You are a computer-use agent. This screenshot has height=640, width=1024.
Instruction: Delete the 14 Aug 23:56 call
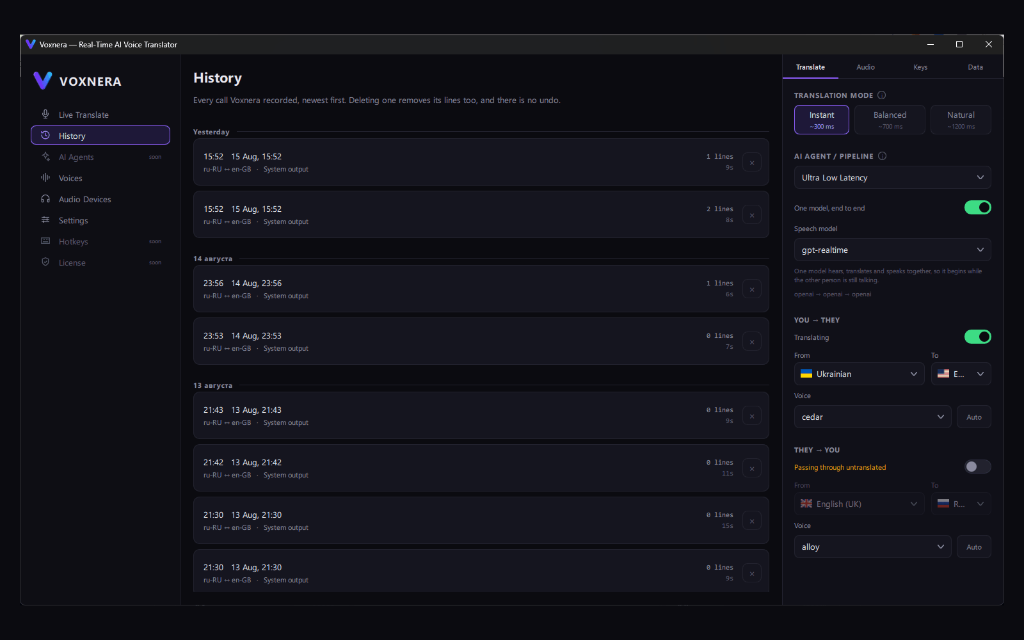click(x=752, y=289)
